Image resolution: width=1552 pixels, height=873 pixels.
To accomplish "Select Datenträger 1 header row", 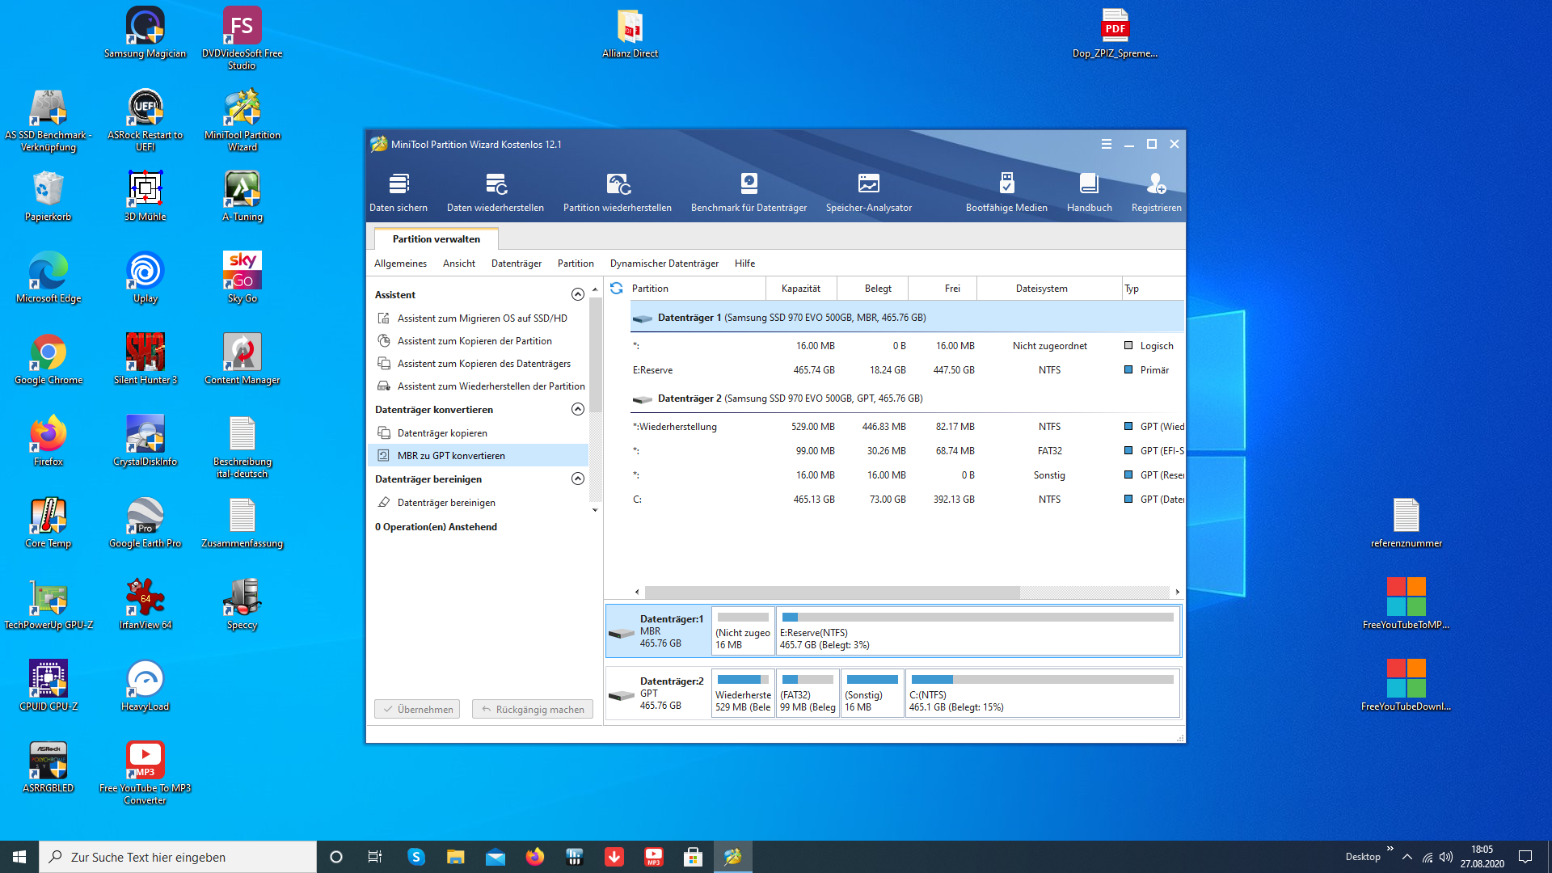I will (907, 318).
